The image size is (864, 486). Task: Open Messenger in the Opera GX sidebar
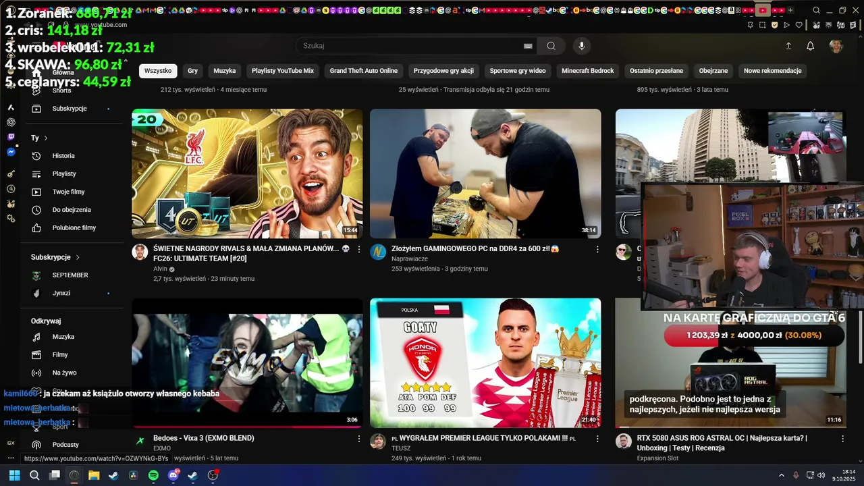pos(11,153)
